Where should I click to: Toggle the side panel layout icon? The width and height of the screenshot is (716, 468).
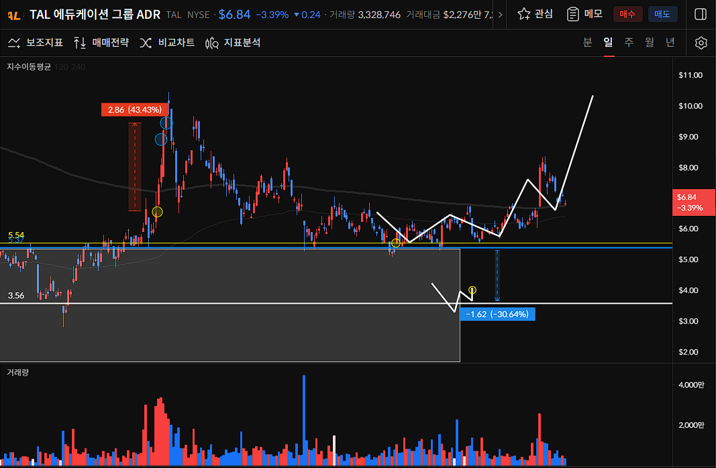point(700,14)
